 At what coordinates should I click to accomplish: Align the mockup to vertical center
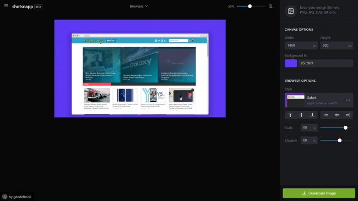(x=301, y=115)
